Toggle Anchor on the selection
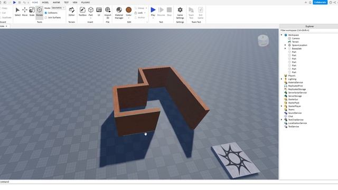Screen dimensions: 338x190 click(x=139, y=17)
